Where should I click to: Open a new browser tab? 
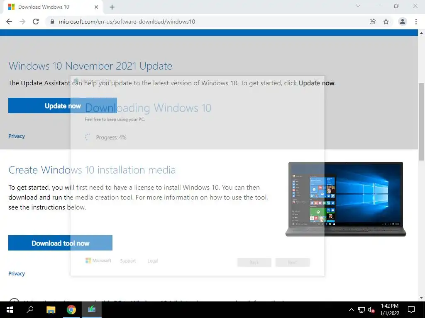click(112, 7)
